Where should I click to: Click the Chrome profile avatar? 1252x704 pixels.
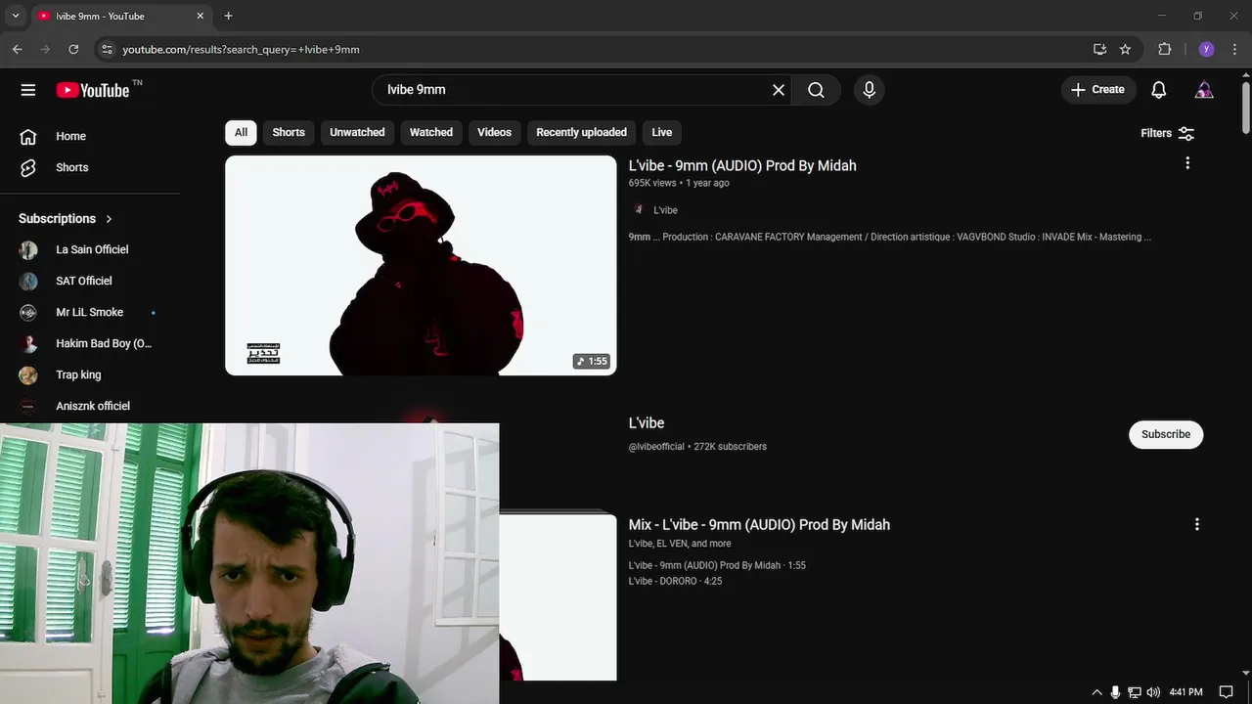click(1206, 49)
